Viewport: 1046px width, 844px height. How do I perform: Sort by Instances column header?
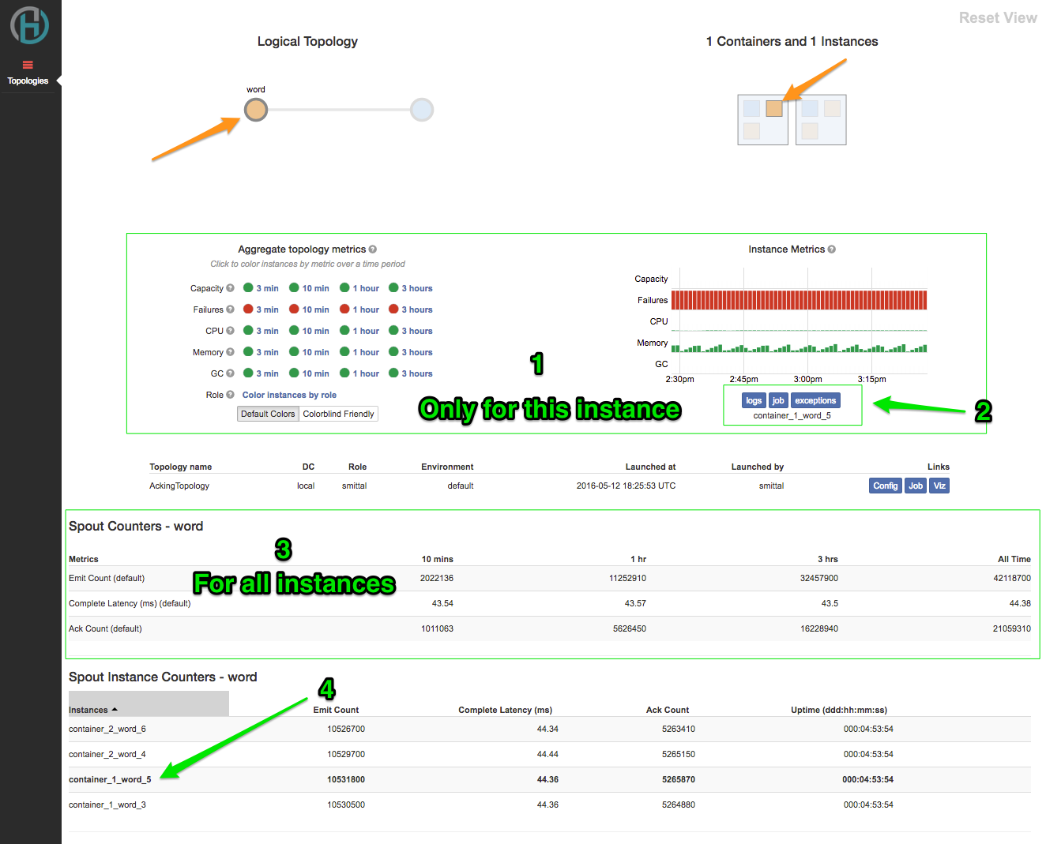coord(149,704)
